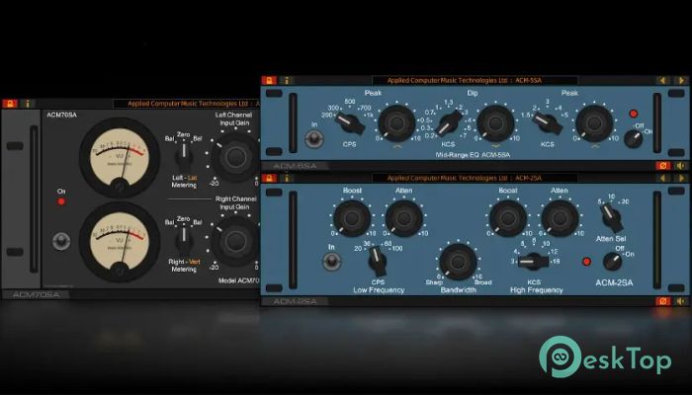Click the lock icon on the ACM-2SA title bar

pyautogui.click(x=268, y=178)
